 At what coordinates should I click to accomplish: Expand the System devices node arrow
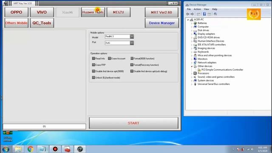point(192,81)
